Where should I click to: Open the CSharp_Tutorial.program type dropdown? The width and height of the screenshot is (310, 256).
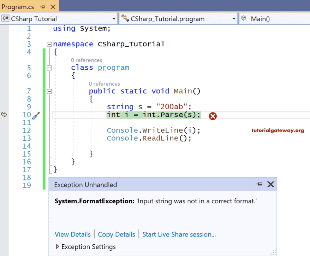pyautogui.click(x=233, y=18)
